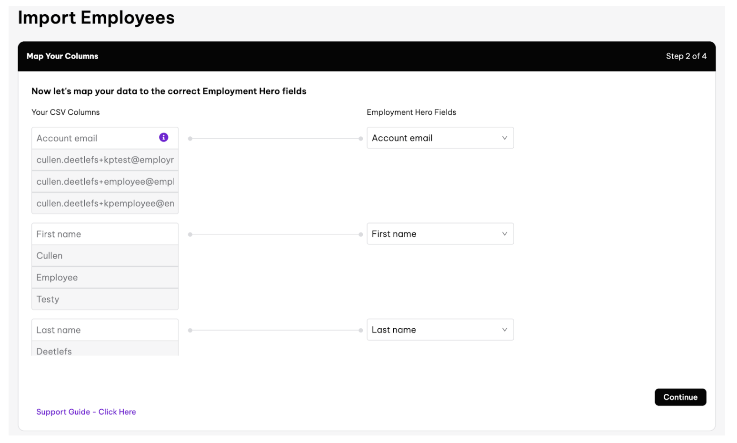The image size is (737, 443).
Task: Click the connector line for the Last name mapping
Action: point(275,330)
